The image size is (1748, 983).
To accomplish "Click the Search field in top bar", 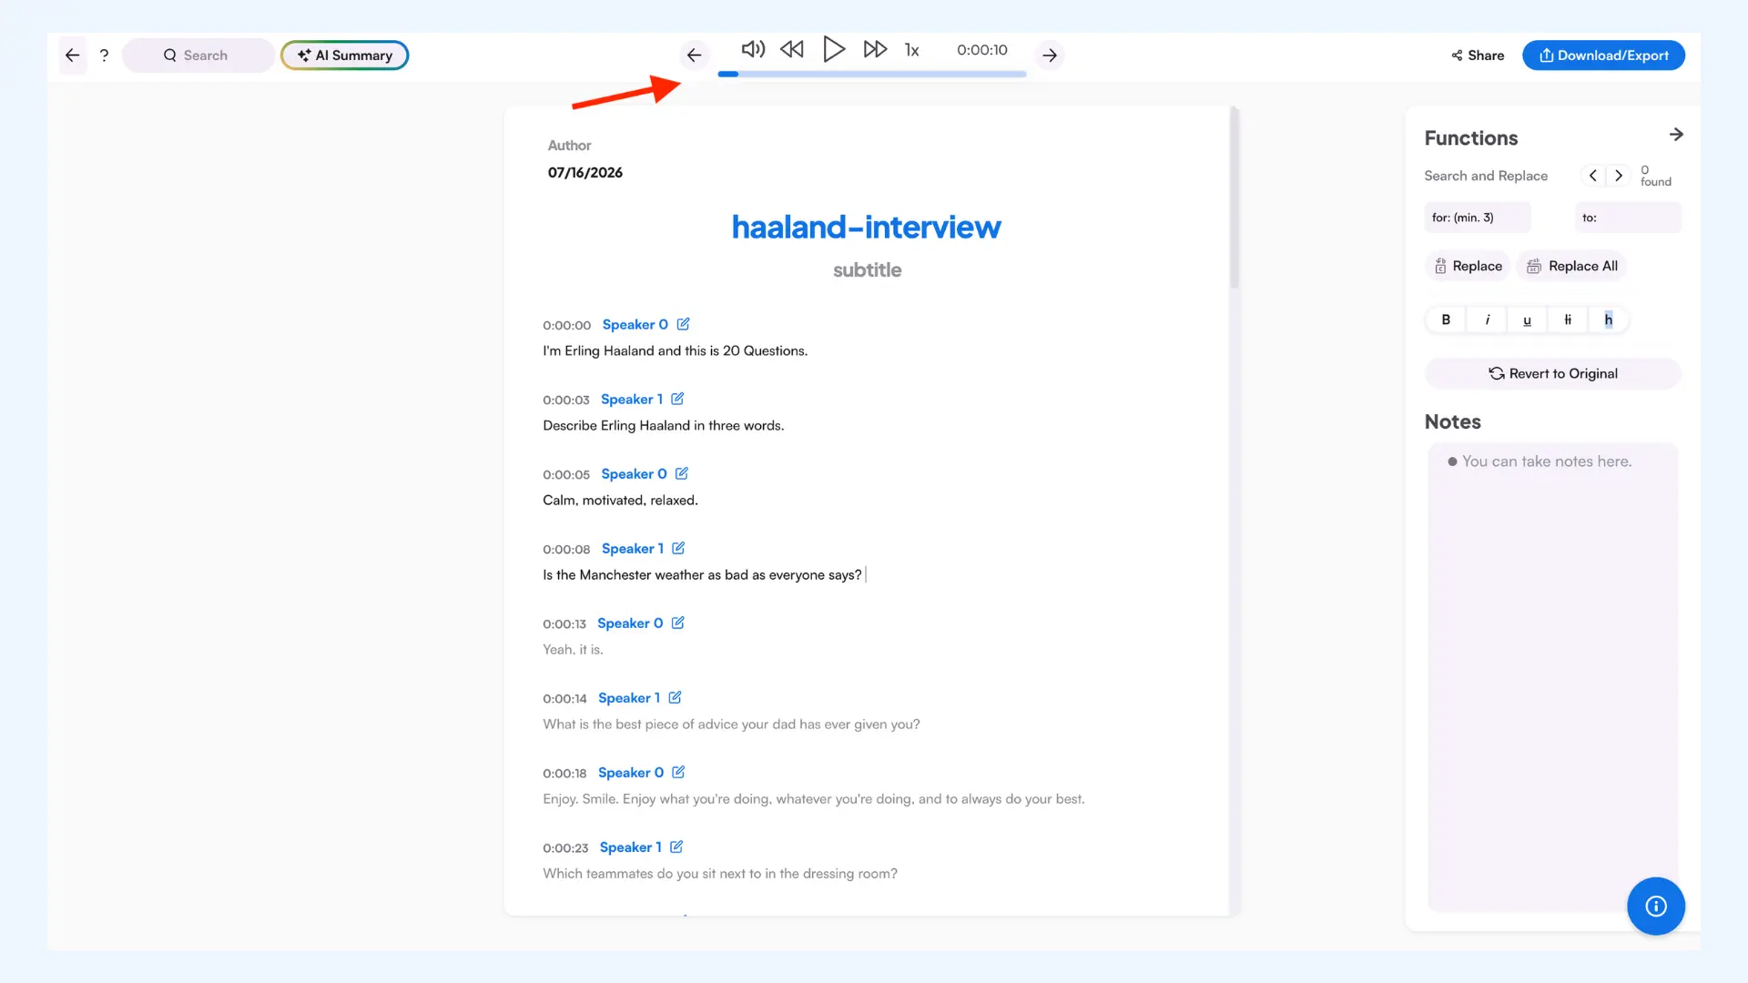I will (197, 56).
